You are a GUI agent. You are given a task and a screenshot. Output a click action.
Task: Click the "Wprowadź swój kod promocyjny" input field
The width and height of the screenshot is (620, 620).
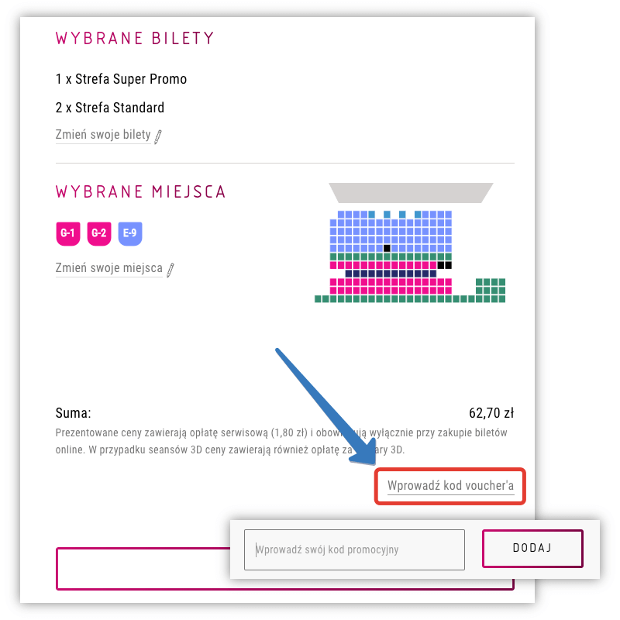click(x=354, y=549)
